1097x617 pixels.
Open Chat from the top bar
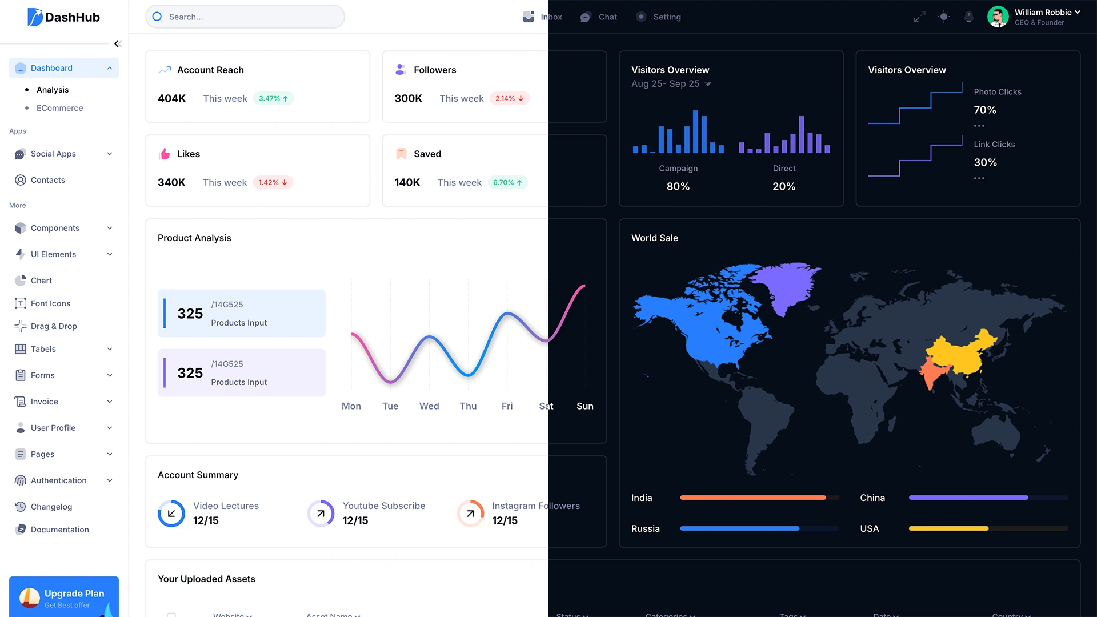tap(598, 17)
